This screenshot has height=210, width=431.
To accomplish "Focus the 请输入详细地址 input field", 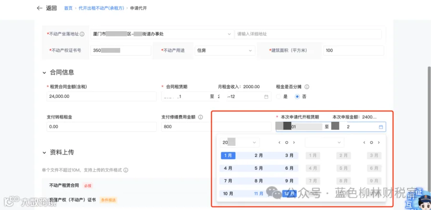I will [308, 34].
